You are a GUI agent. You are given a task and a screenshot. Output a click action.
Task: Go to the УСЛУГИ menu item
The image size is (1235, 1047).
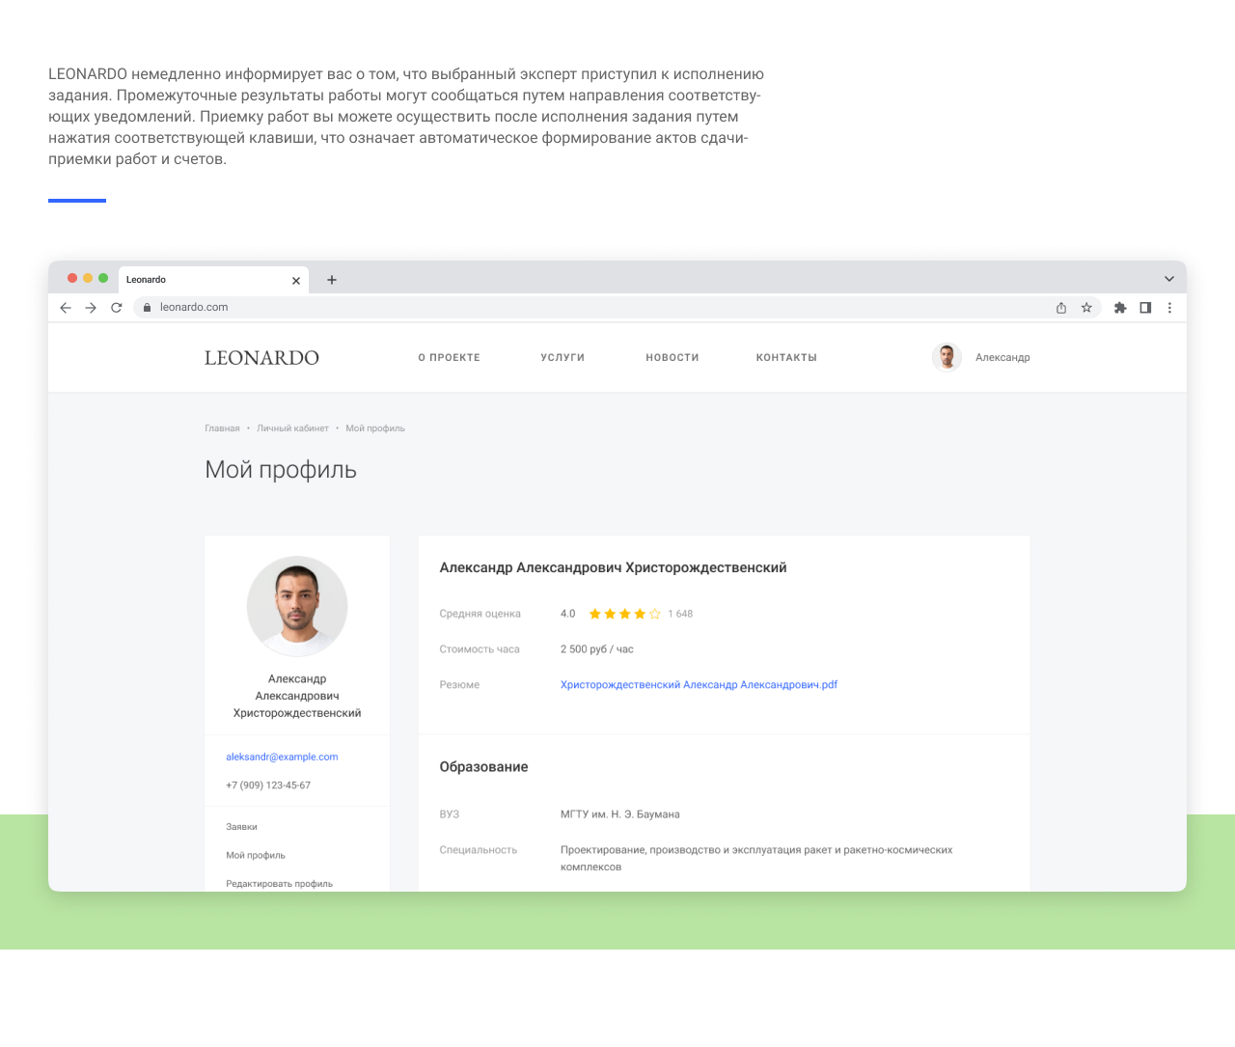563,358
